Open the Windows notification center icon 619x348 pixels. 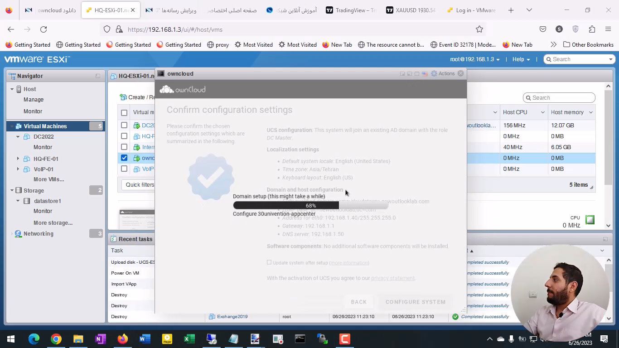click(604, 339)
